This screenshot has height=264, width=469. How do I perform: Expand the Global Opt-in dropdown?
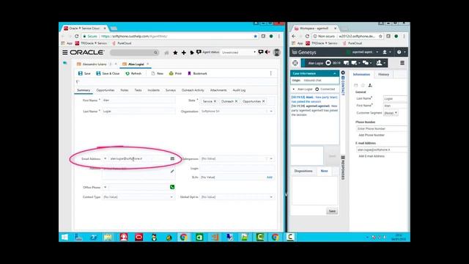click(271, 197)
